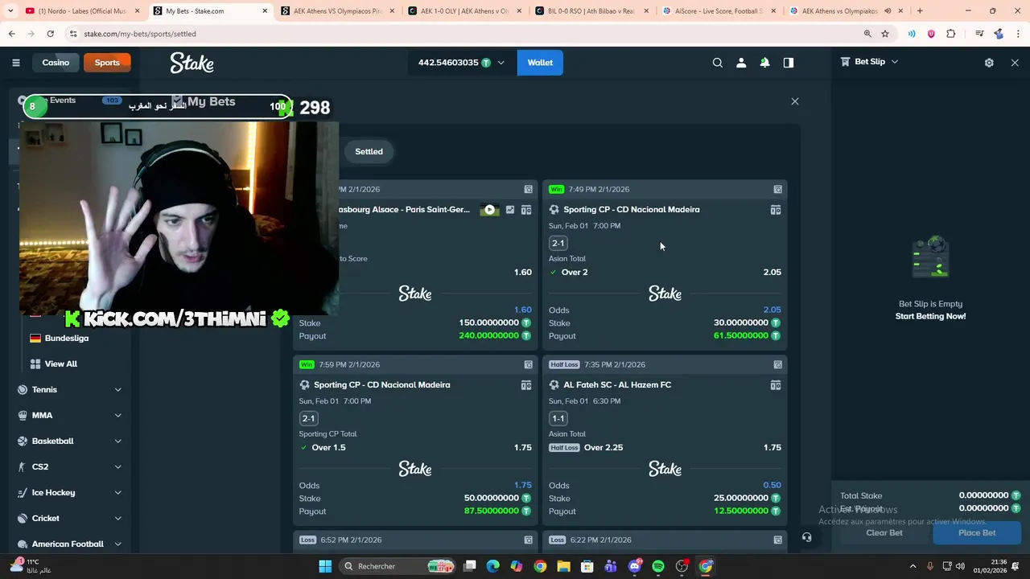Open Chrome media control icon
This screenshot has height=579, width=1030.
coord(979,34)
